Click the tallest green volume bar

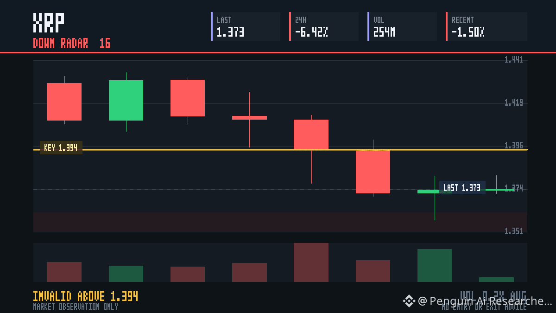click(x=435, y=265)
